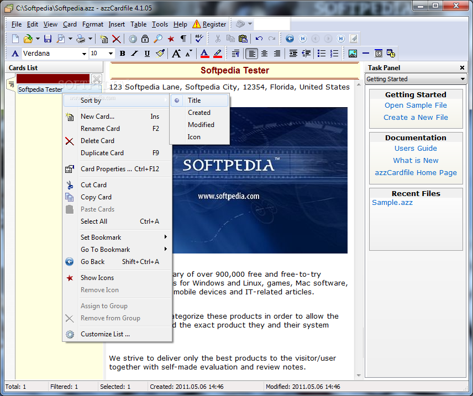Choose Rename Card from context menu
The width and height of the screenshot is (473, 396).
(x=117, y=129)
